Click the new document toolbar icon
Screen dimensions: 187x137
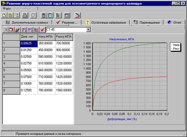tap(4, 15)
